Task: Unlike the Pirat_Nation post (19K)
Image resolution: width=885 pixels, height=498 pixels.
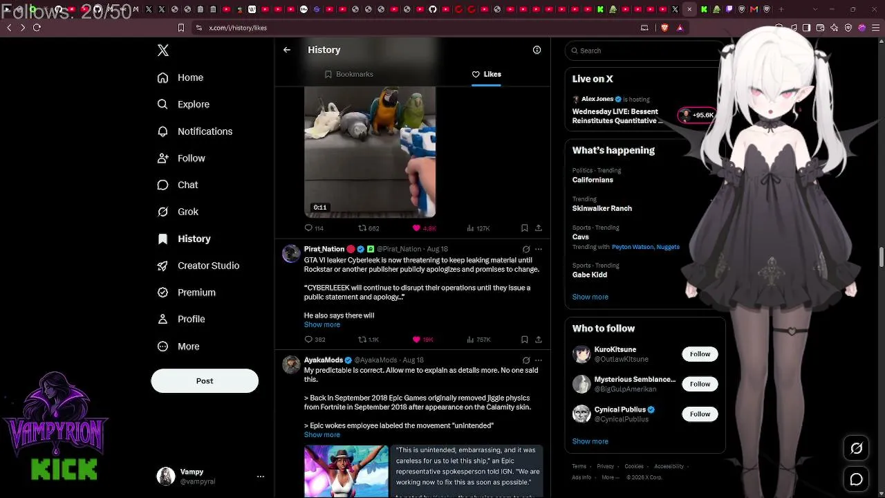Action: (x=423, y=340)
